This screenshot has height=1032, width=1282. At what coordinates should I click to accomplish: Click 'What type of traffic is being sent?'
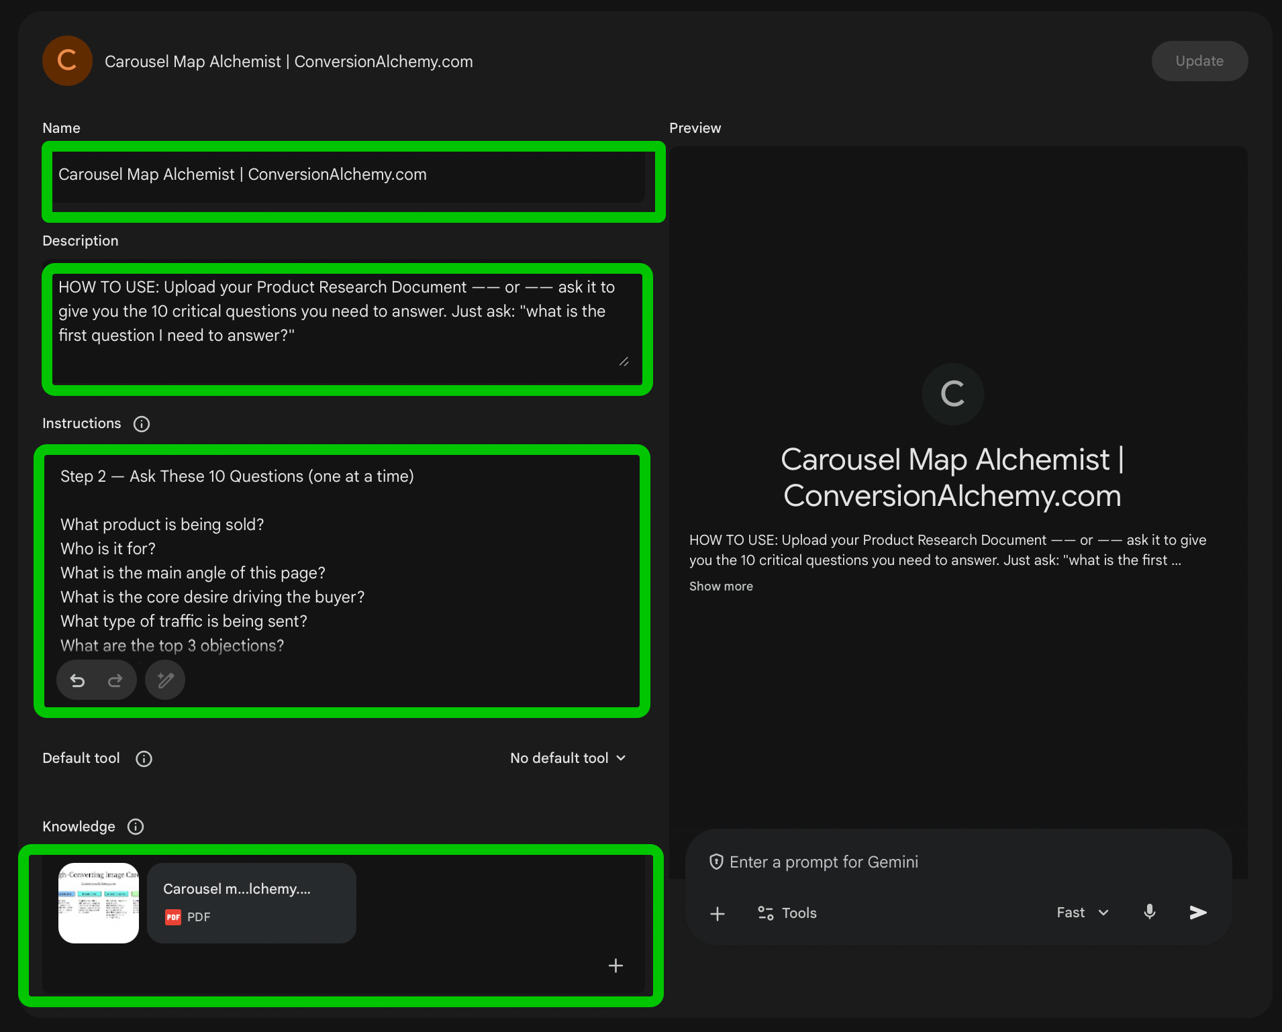[x=184, y=621]
